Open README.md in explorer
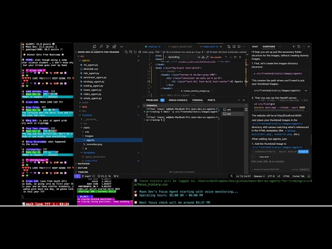This screenshot has height=249, width=332. 91,69
